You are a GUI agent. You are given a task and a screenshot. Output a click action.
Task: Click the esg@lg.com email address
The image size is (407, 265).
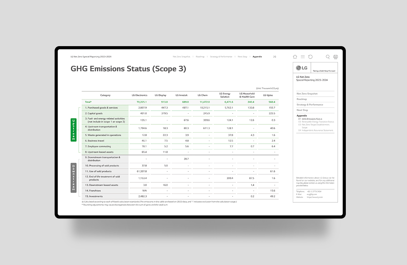(x=312, y=194)
